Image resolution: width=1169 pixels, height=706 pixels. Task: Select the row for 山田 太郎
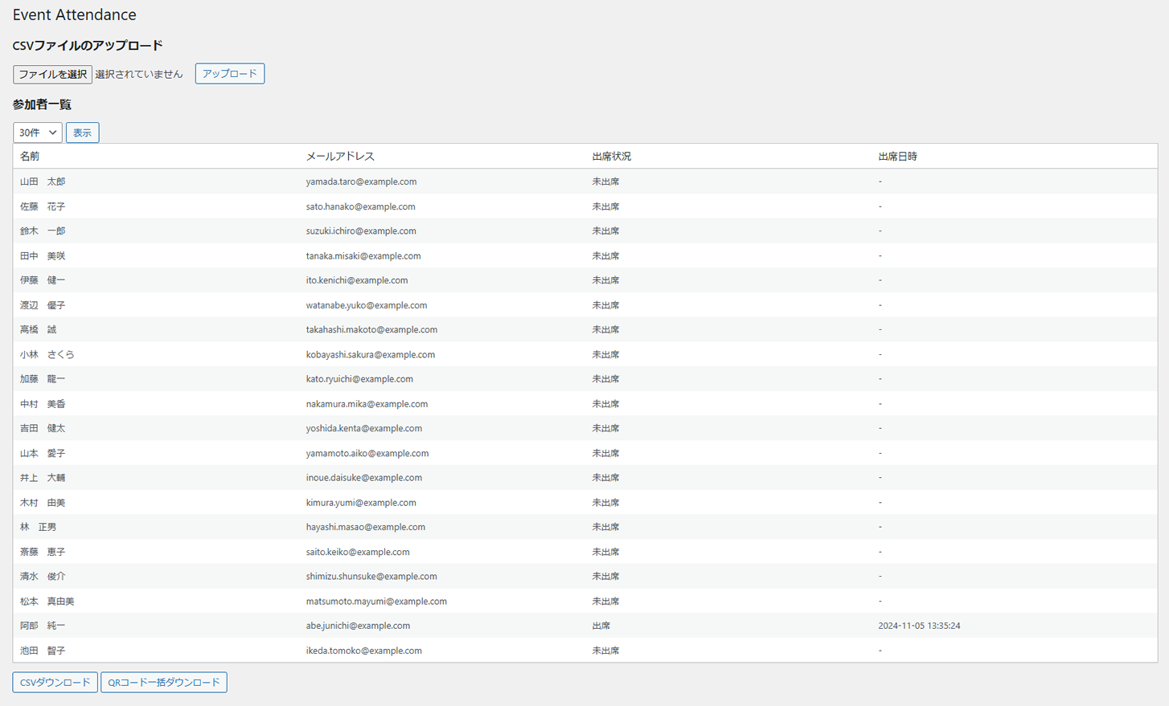point(43,182)
